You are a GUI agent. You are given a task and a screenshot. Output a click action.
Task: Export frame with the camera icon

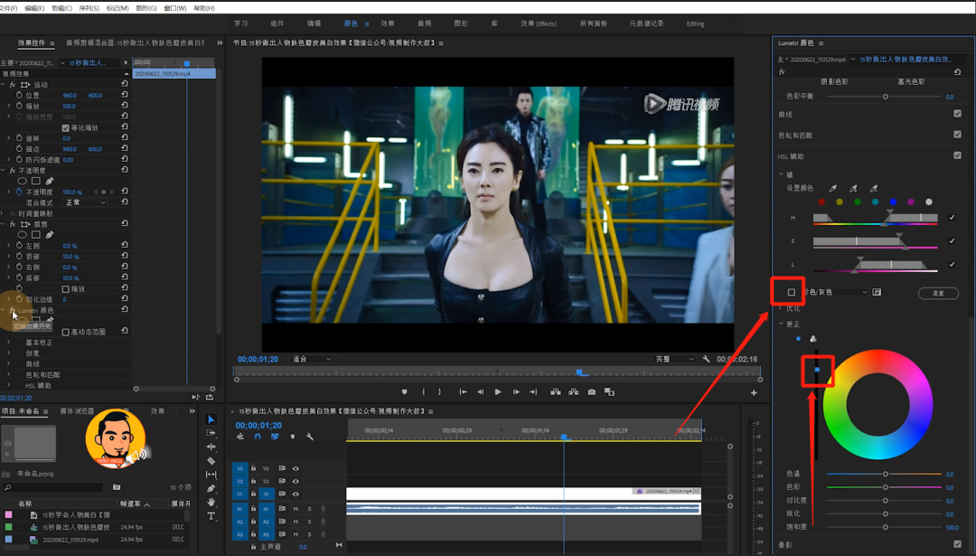tap(591, 392)
